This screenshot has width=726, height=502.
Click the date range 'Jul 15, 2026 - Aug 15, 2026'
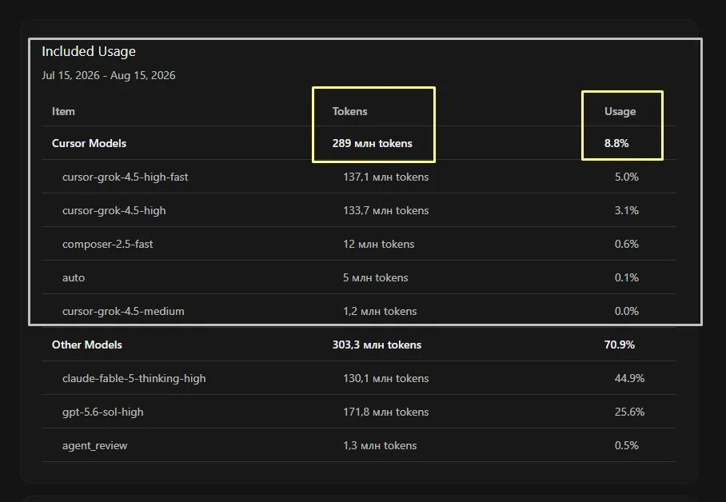click(x=109, y=75)
